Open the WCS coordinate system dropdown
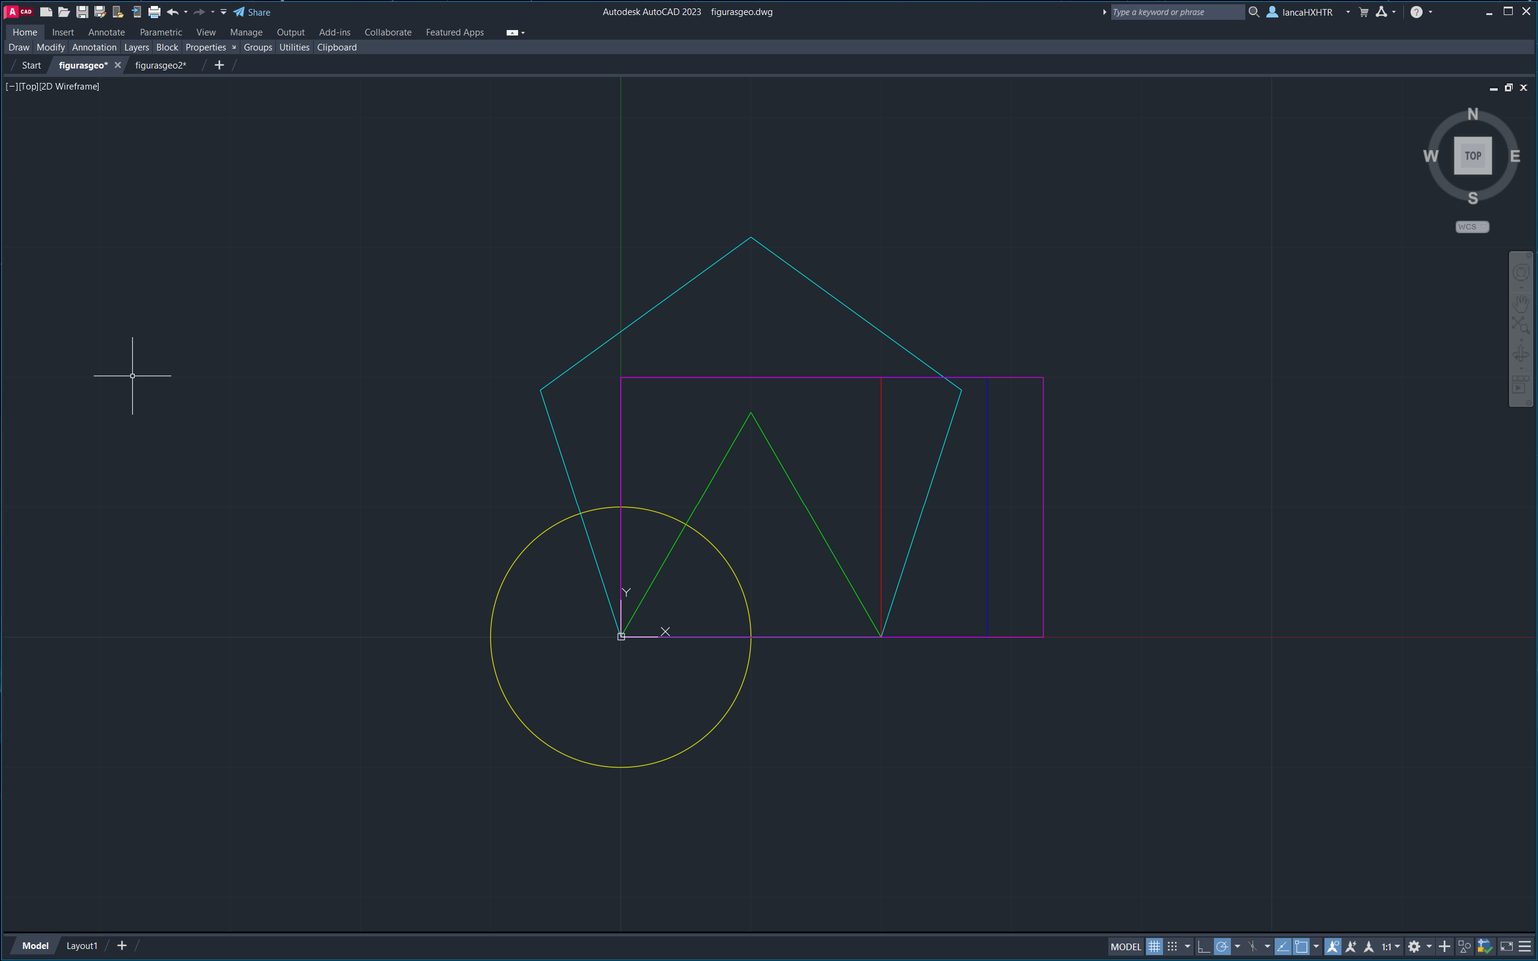Viewport: 1538px width, 961px height. click(1472, 227)
